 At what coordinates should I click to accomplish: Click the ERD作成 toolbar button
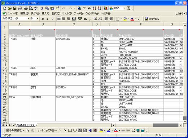pyautogui.click(x=152, y=19)
